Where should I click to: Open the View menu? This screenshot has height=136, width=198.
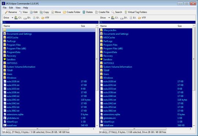(x=18, y=8)
